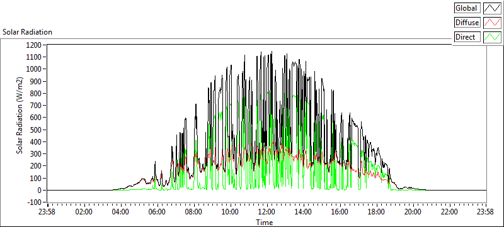Click the Time axis label
This screenshot has width=504, height=227.
click(x=265, y=223)
